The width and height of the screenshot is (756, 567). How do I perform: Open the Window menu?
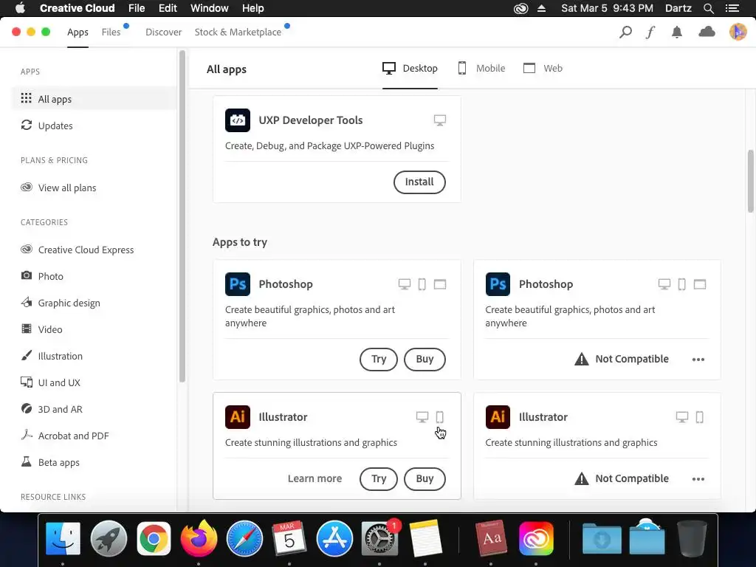[x=209, y=8]
